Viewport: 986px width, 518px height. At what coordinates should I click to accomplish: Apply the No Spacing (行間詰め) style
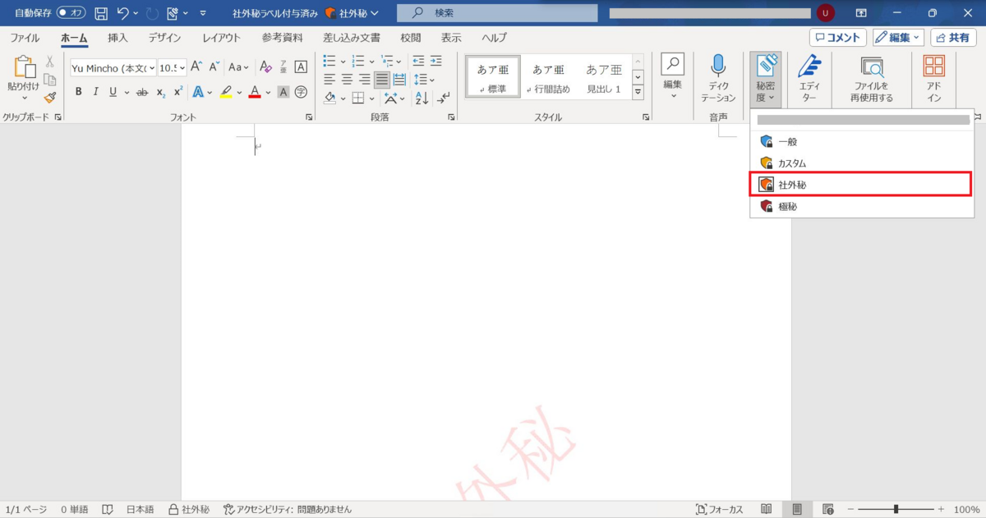[548, 77]
